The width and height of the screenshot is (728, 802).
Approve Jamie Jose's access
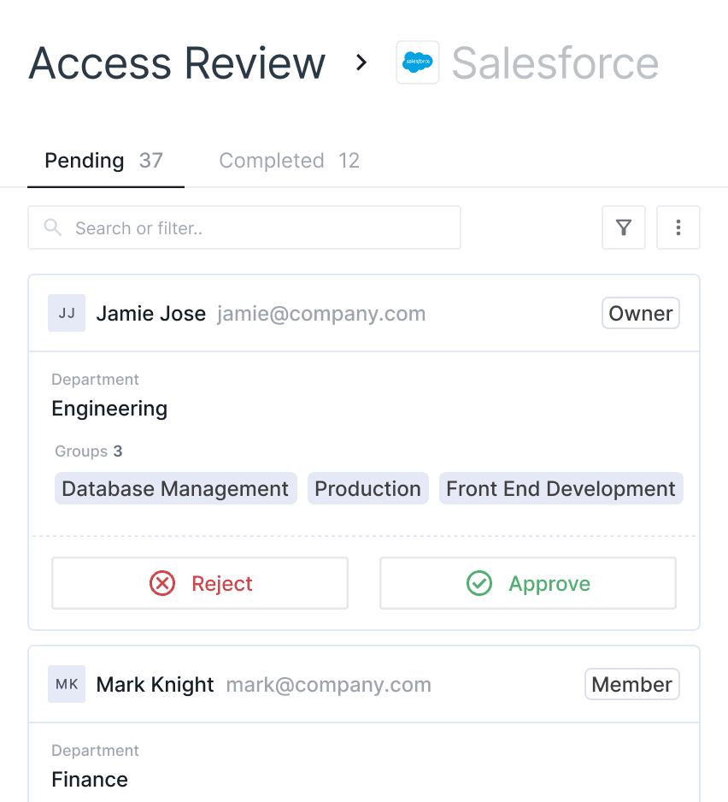click(x=528, y=583)
